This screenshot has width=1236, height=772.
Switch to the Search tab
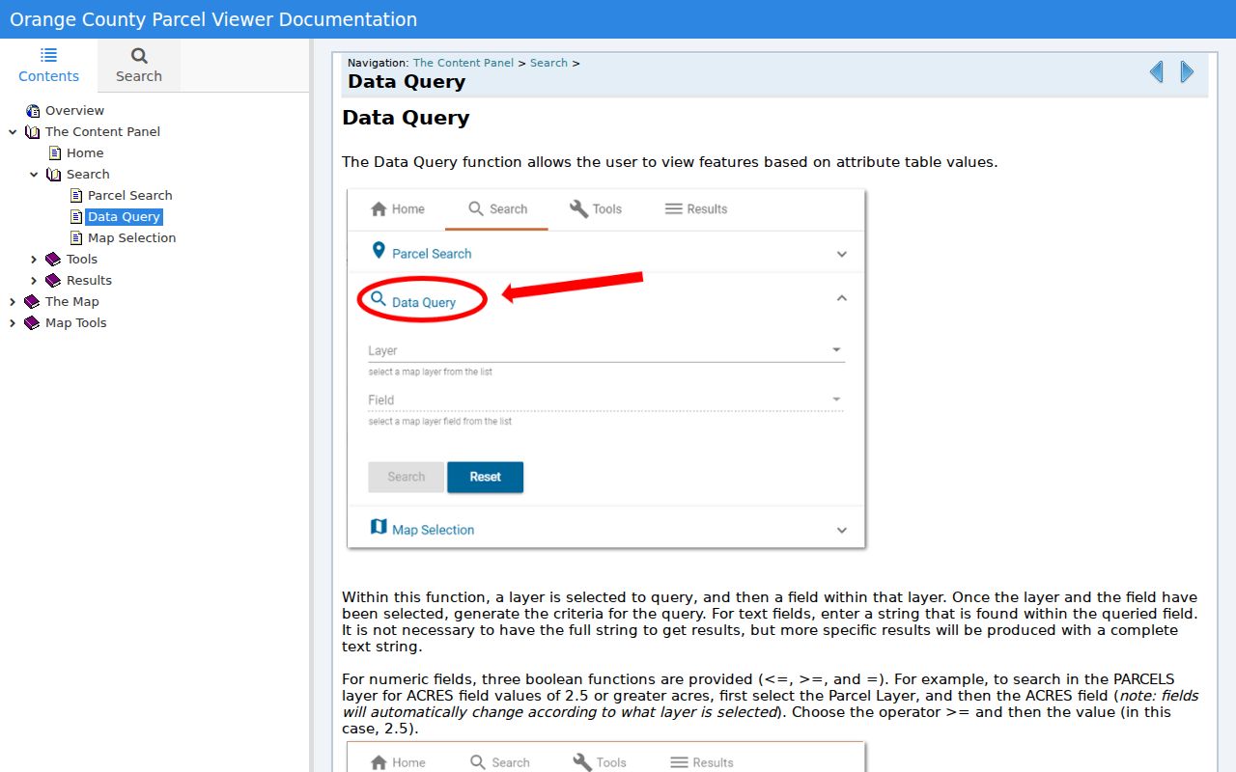pos(139,66)
